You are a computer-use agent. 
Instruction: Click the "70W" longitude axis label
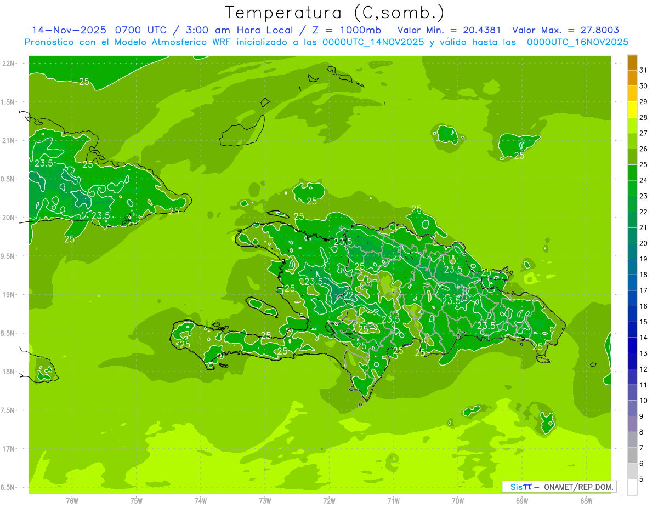coord(458,501)
